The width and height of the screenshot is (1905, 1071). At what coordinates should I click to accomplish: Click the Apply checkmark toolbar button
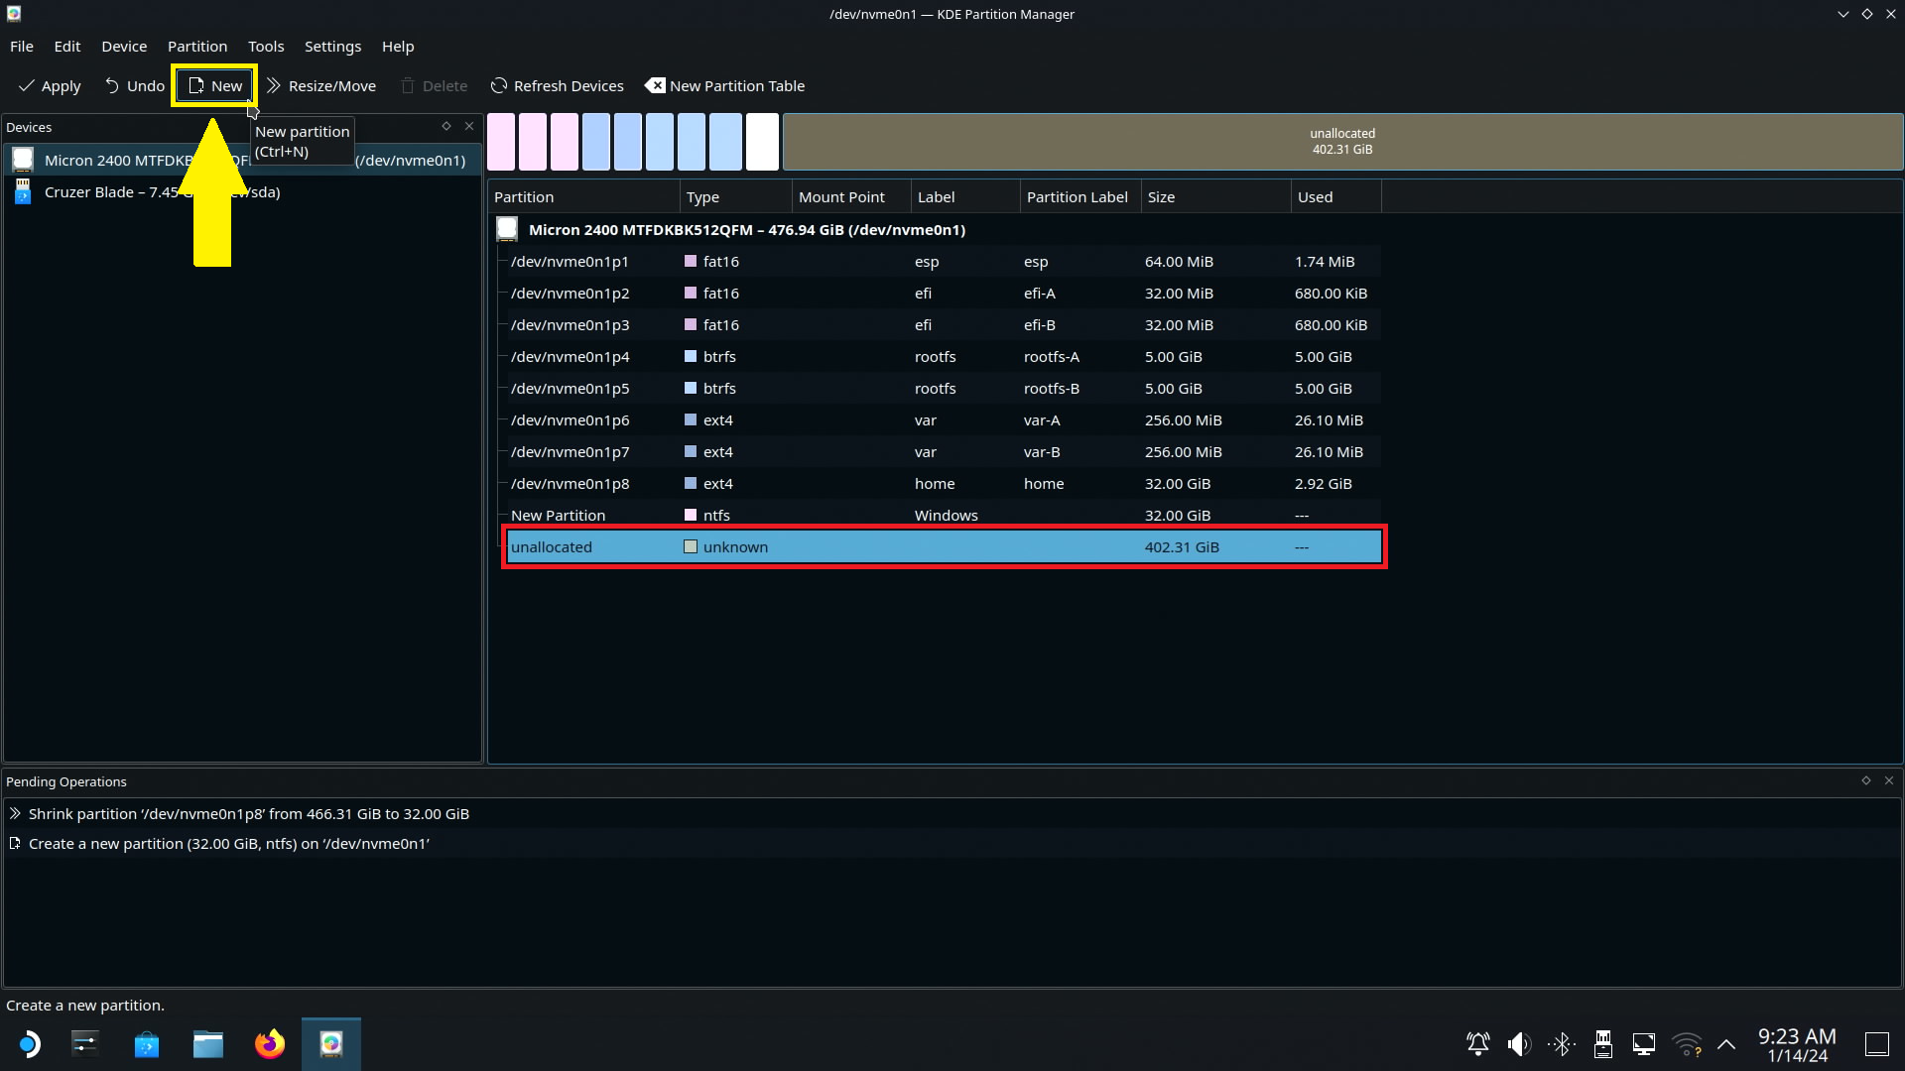pyautogui.click(x=50, y=86)
